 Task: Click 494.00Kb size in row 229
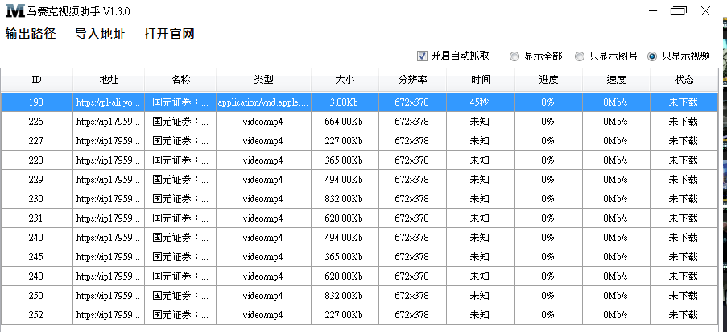tap(345, 179)
